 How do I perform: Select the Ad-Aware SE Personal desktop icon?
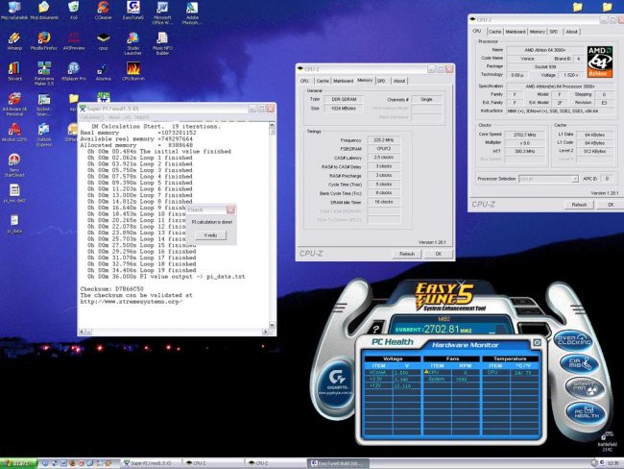[14, 105]
